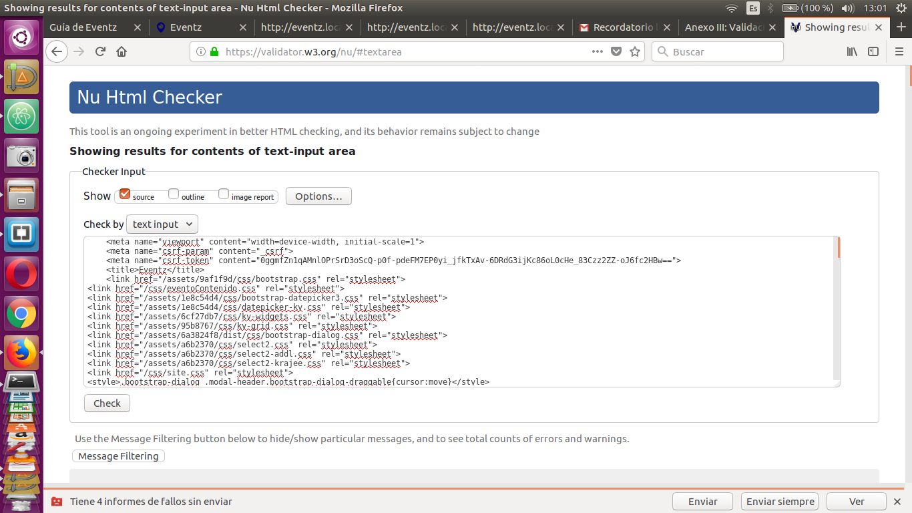Select the Showing results tab
Viewport: 912px width, 513px height.
pos(837,27)
